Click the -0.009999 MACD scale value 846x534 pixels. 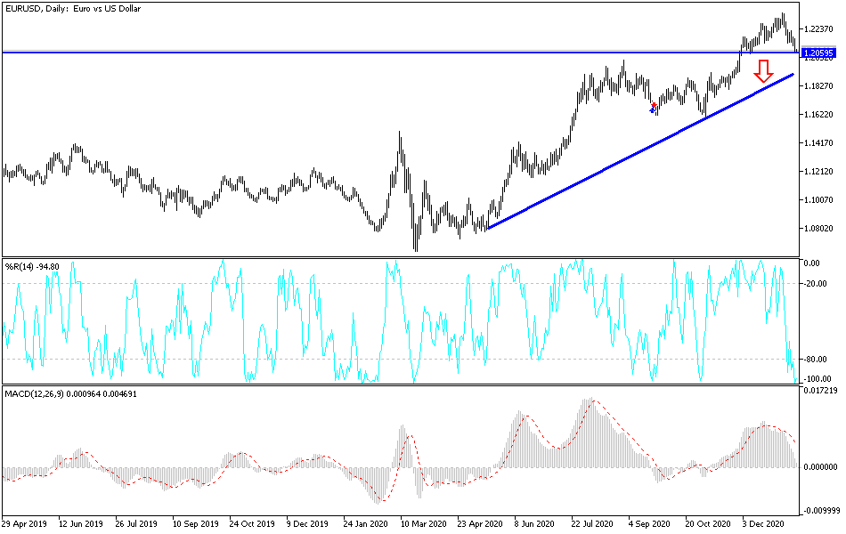(x=820, y=511)
